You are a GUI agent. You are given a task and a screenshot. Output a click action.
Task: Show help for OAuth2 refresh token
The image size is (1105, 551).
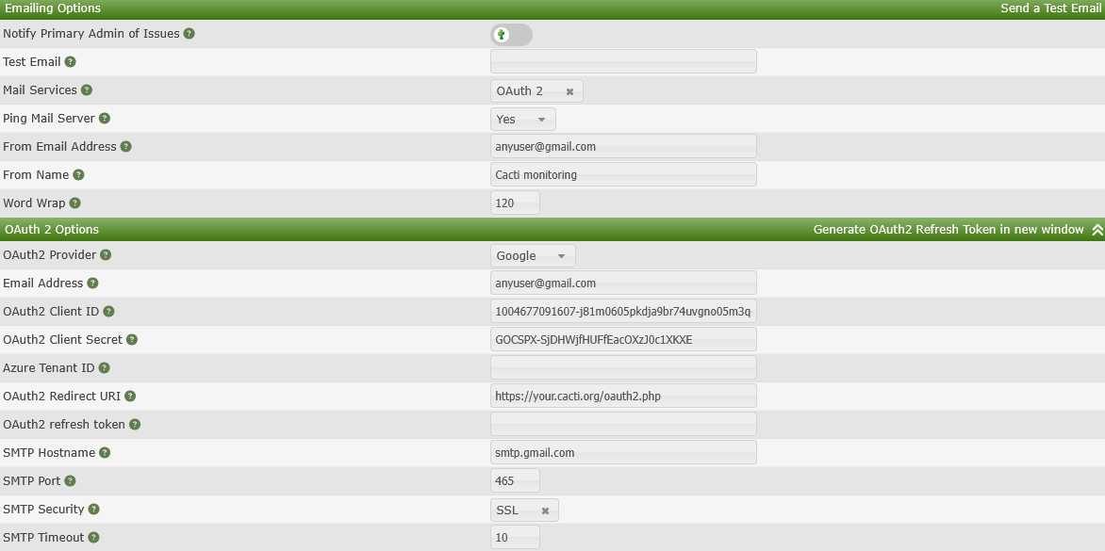(x=135, y=425)
